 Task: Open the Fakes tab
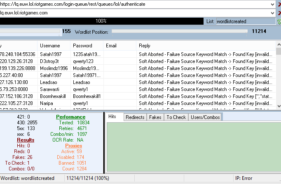point(155,117)
